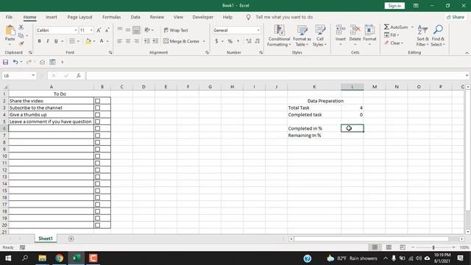Click the Paste clipboard icon
Image resolution: width=471 pixels, height=265 pixels.
10,31
